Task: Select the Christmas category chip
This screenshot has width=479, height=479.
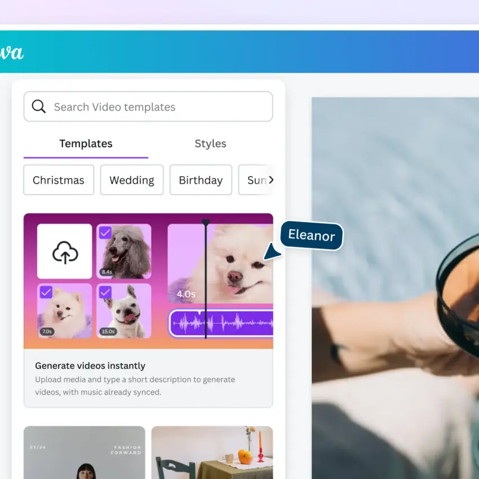Action: click(x=59, y=180)
